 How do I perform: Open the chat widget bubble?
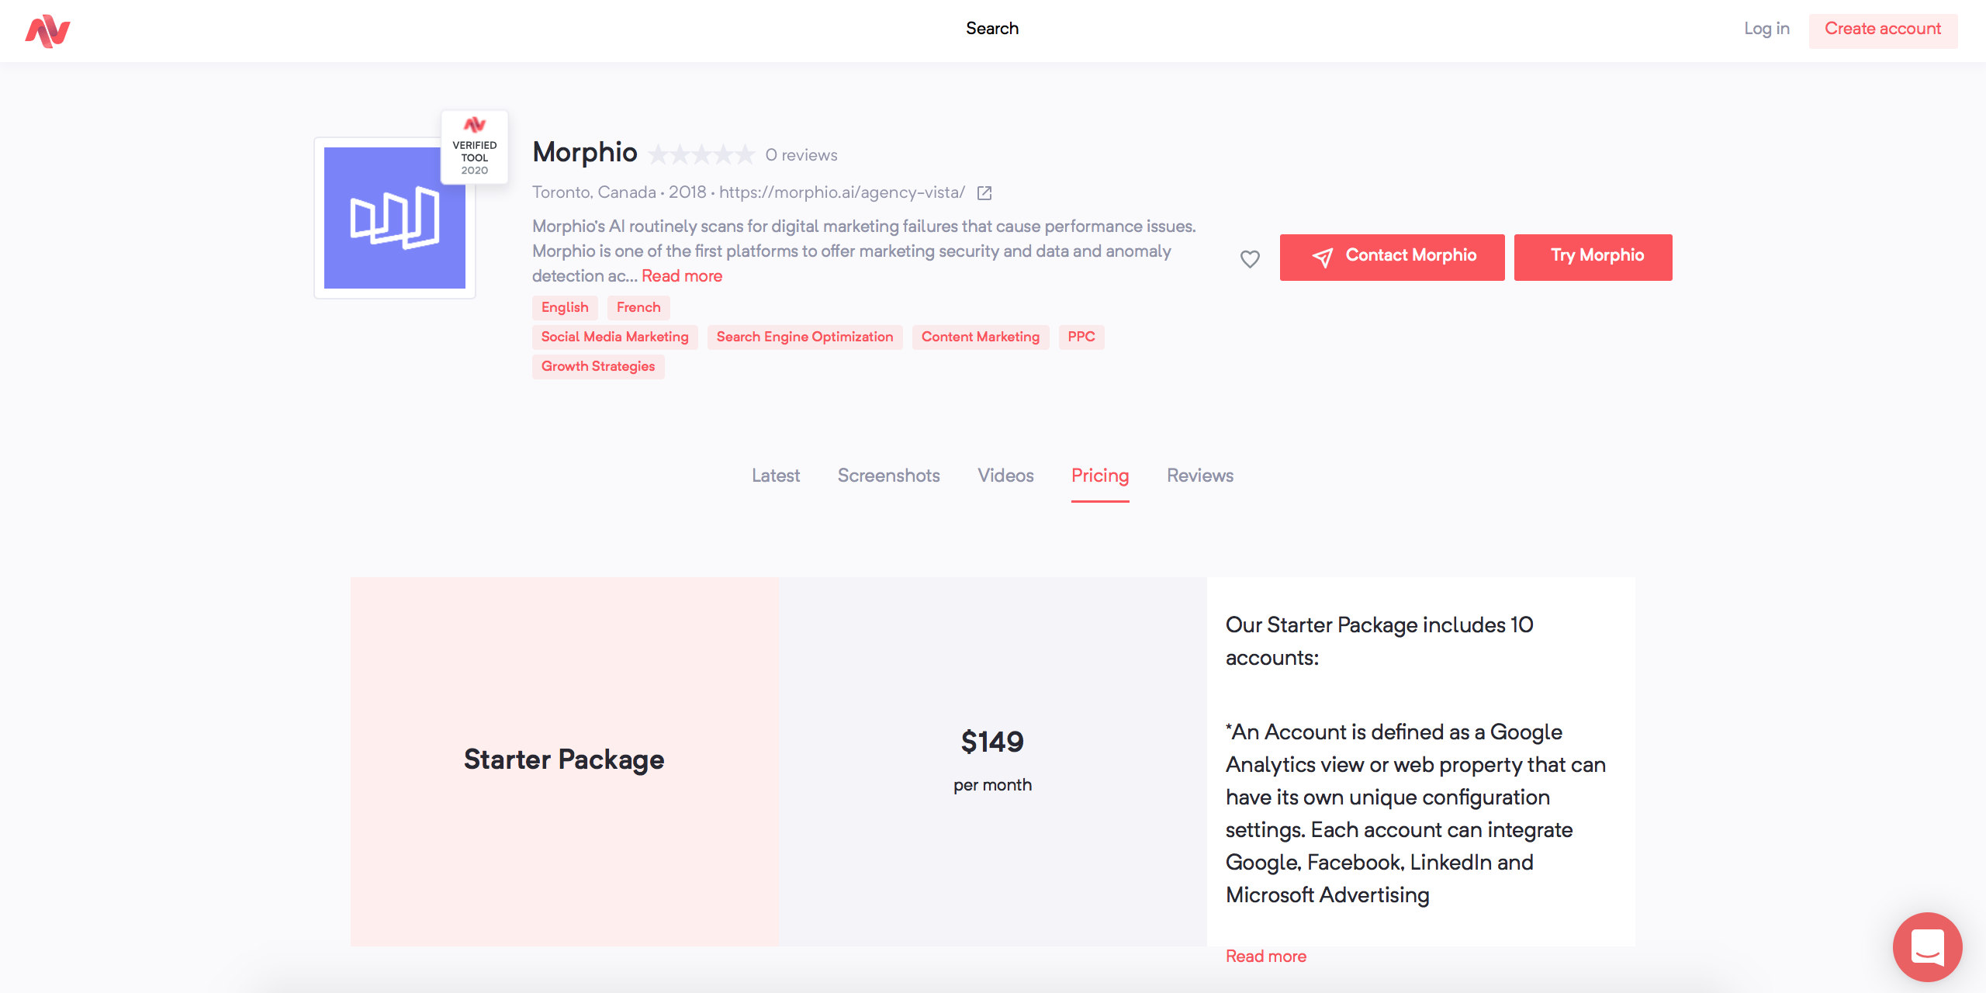1927,946
